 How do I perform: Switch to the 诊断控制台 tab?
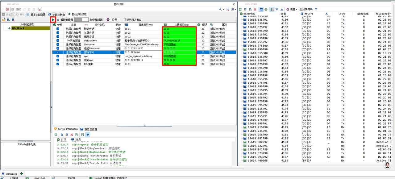(56, 15)
